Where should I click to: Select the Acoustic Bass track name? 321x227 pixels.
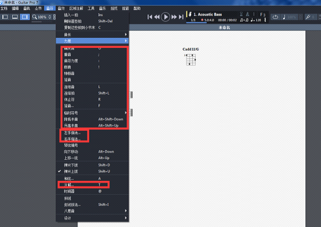point(208,14)
